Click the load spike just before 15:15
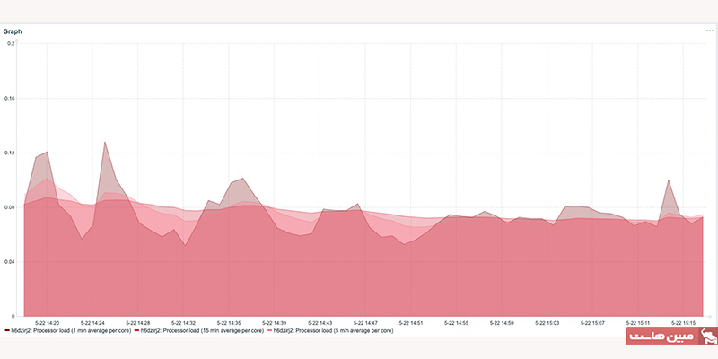 669,180
